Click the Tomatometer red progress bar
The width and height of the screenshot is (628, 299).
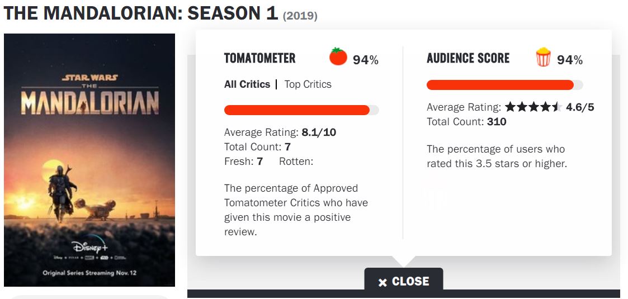296,110
